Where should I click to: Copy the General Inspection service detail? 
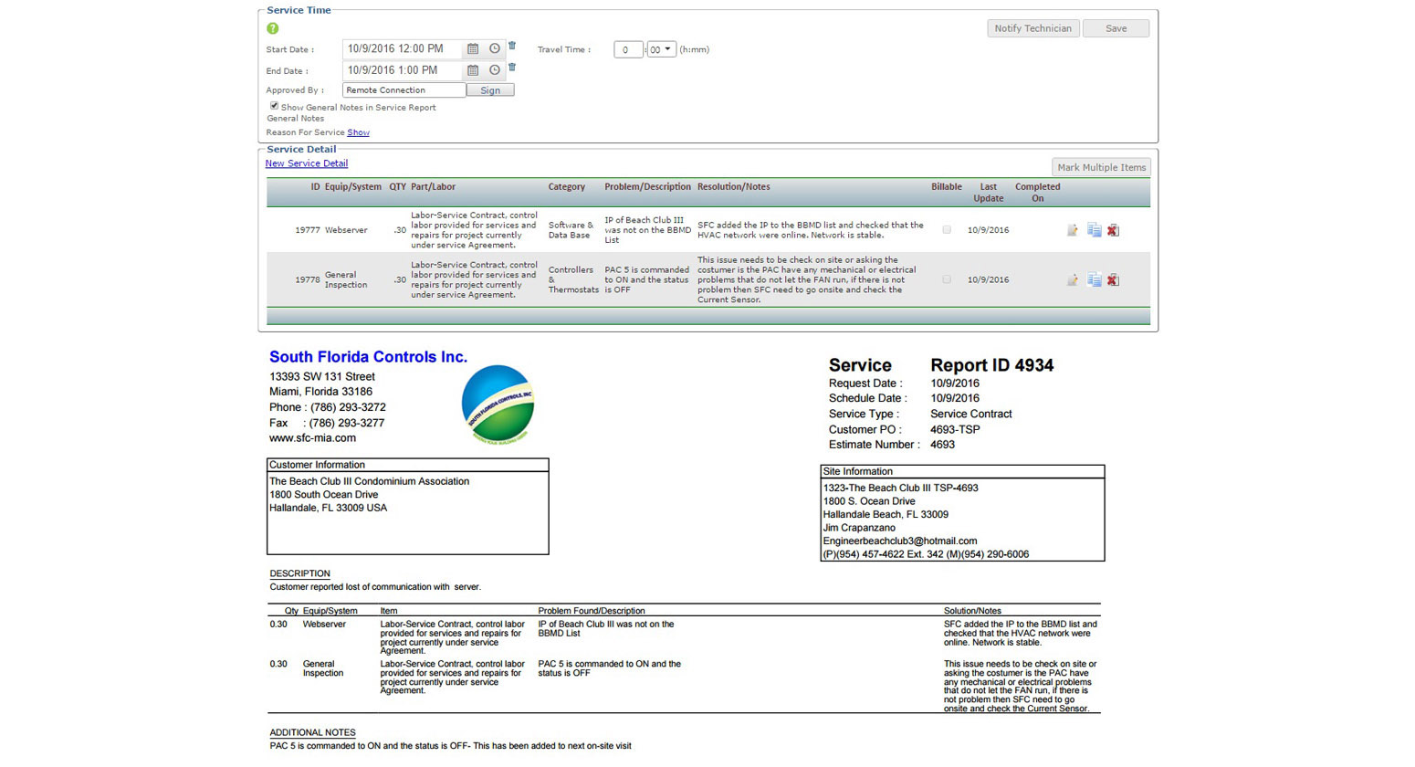point(1094,280)
